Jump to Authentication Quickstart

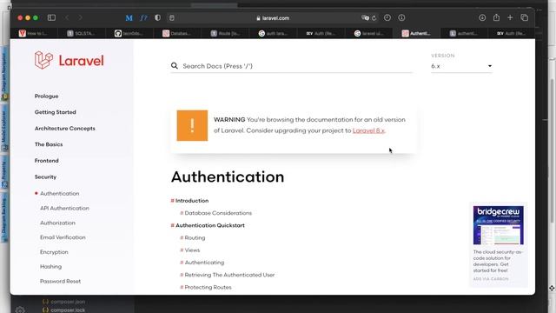click(x=210, y=225)
